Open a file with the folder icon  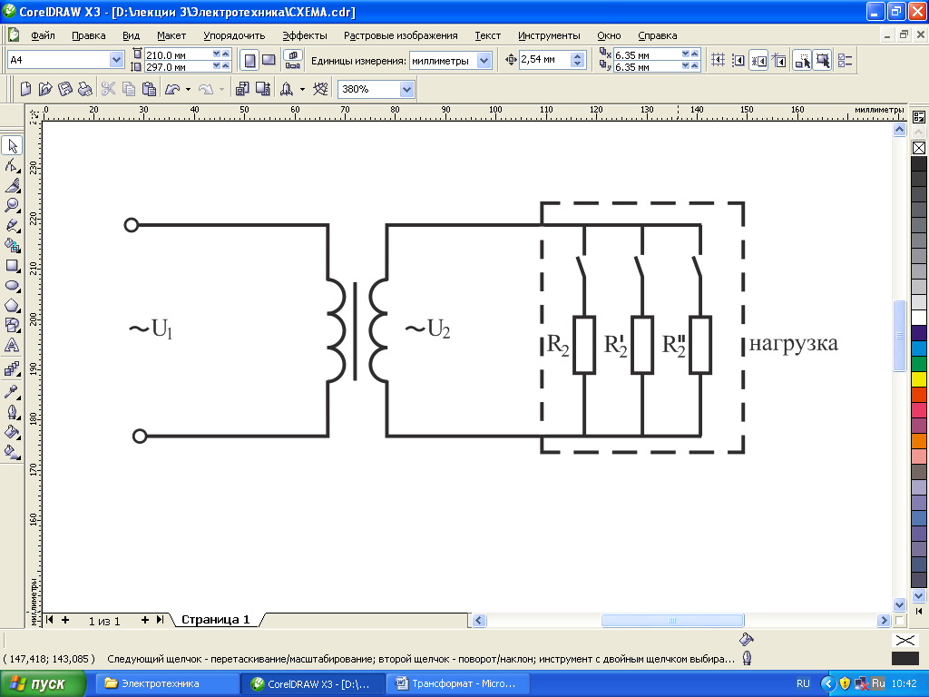click(45, 89)
